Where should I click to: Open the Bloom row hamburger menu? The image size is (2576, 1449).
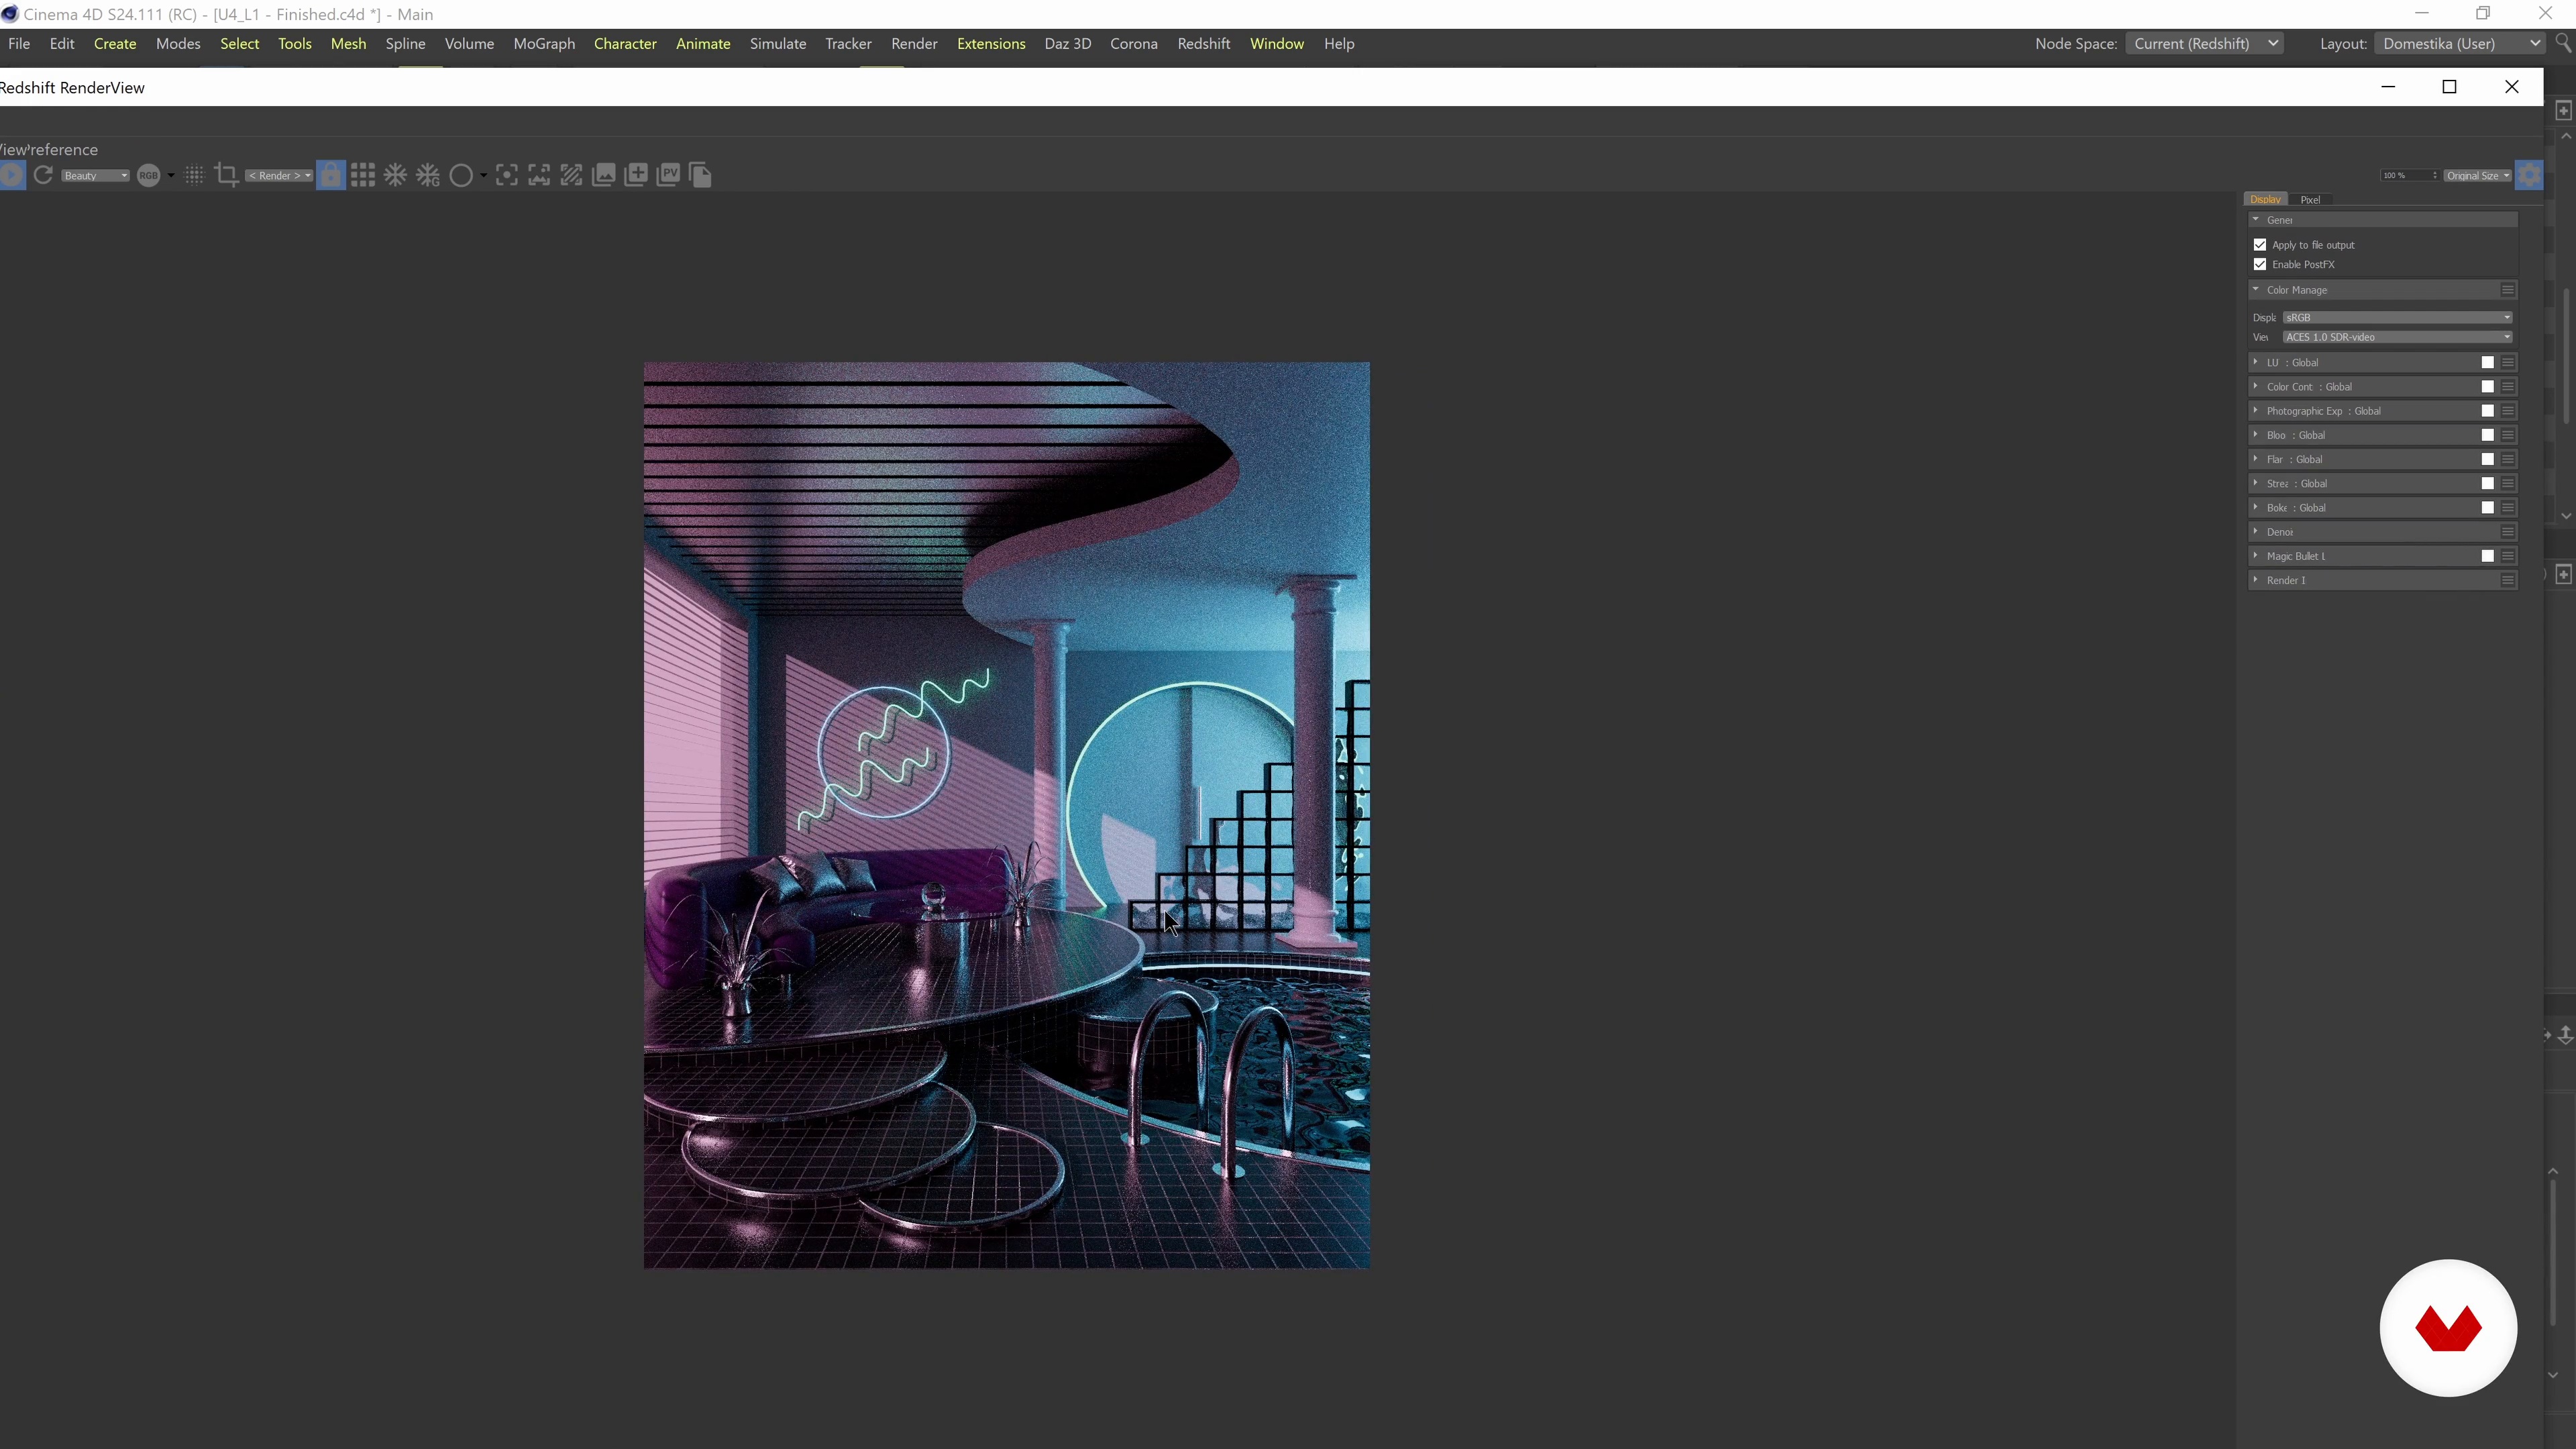pos(2508,435)
